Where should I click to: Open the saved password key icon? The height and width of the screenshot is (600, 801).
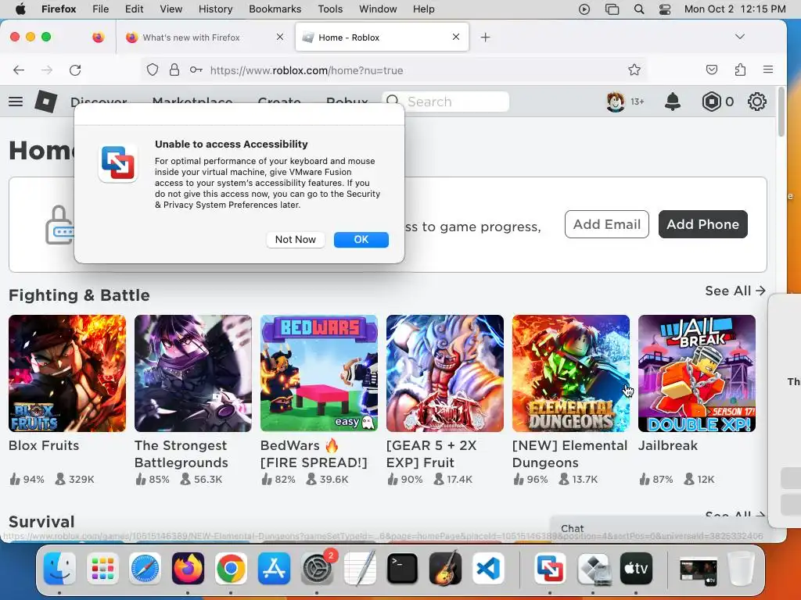click(196, 70)
